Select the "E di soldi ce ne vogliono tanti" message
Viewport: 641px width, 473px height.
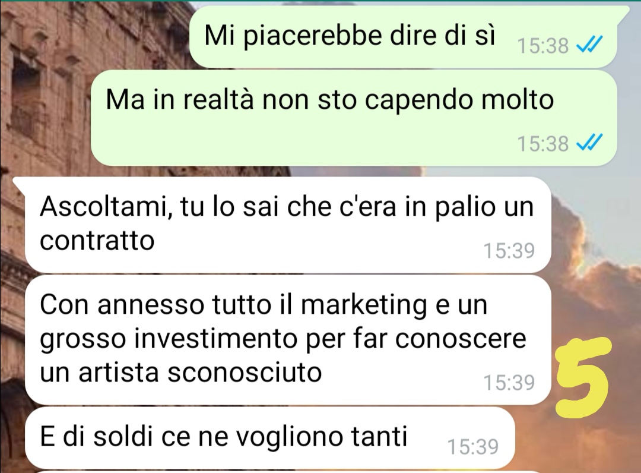click(269, 438)
